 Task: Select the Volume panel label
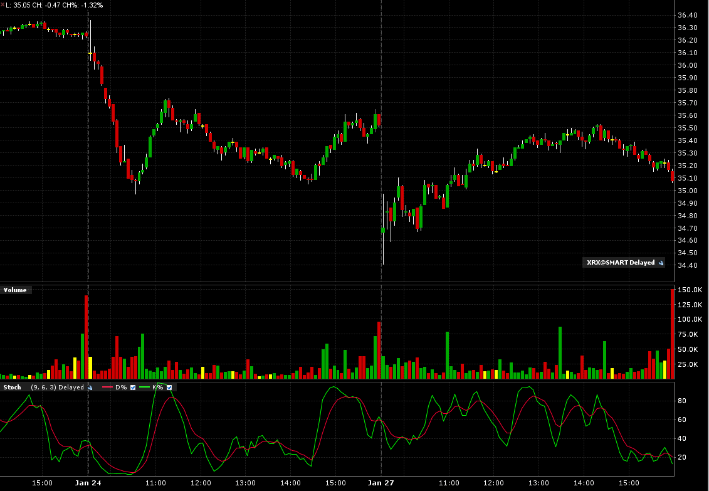click(15, 290)
